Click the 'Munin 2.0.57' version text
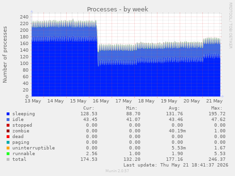This screenshot has width=235, height=176. click(x=117, y=171)
